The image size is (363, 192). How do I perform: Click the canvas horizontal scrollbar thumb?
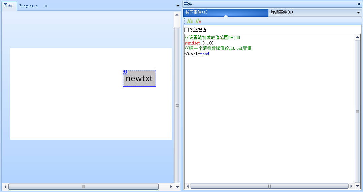[x=83, y=187]
